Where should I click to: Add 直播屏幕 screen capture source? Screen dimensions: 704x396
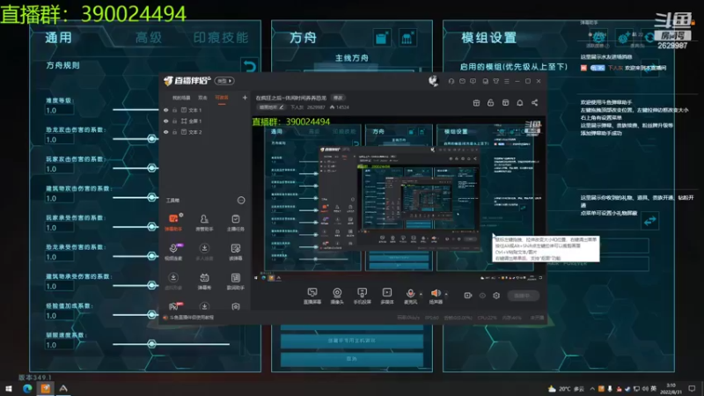point(312,296)
